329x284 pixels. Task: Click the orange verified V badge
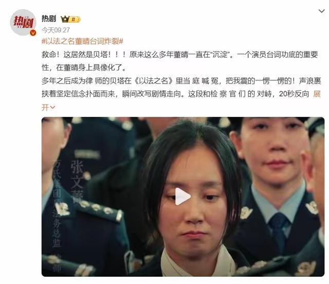pos(33,33)
